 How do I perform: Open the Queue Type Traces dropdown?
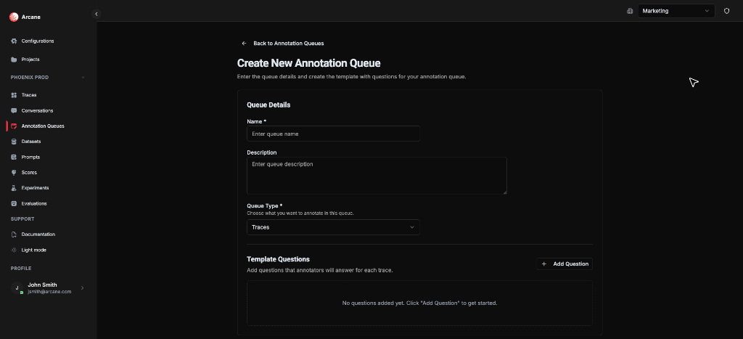[333, 227]
